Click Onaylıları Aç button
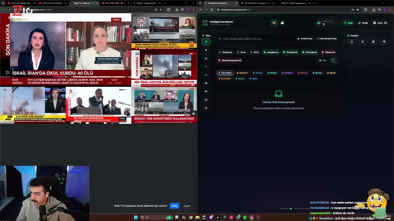Viewport: 394px width, 221px height. pyautogui.click(x=271, y=52)
